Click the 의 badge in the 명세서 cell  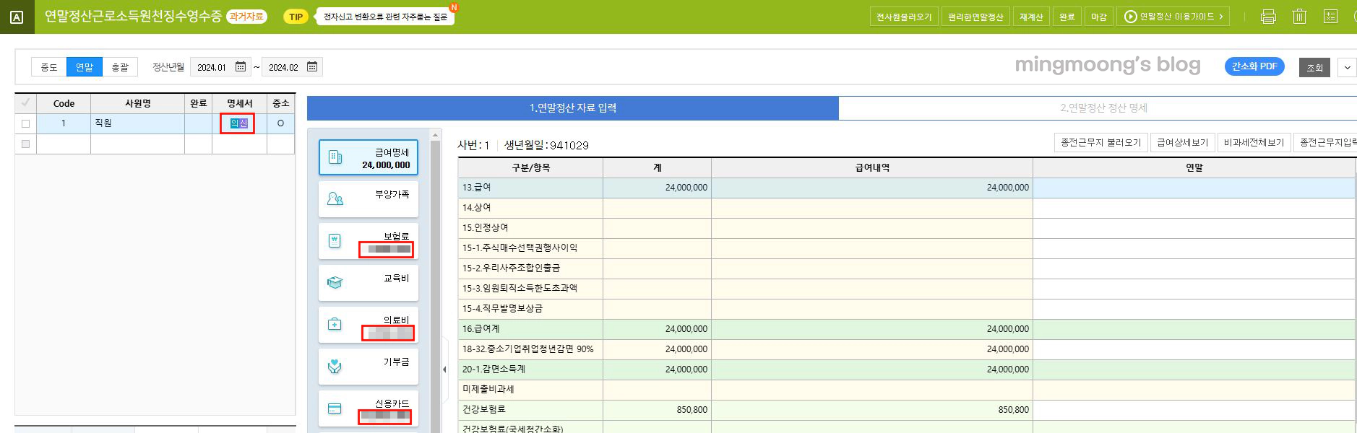pos(235,123)
